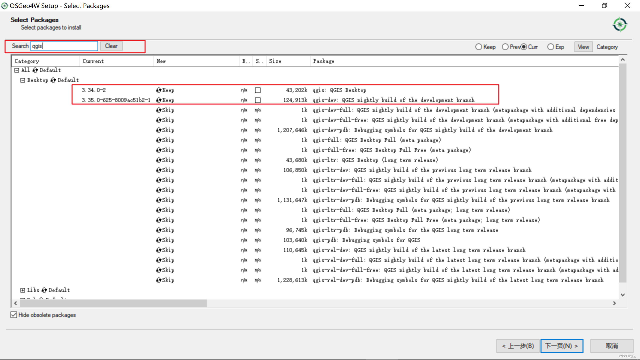Expand the Libs category tree
This screenshot has width=640, height=360.
[23, 290]
